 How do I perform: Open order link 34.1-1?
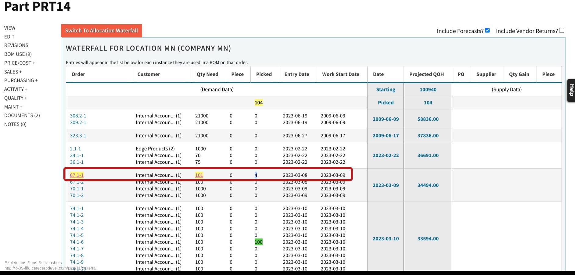tap(77, 155)
